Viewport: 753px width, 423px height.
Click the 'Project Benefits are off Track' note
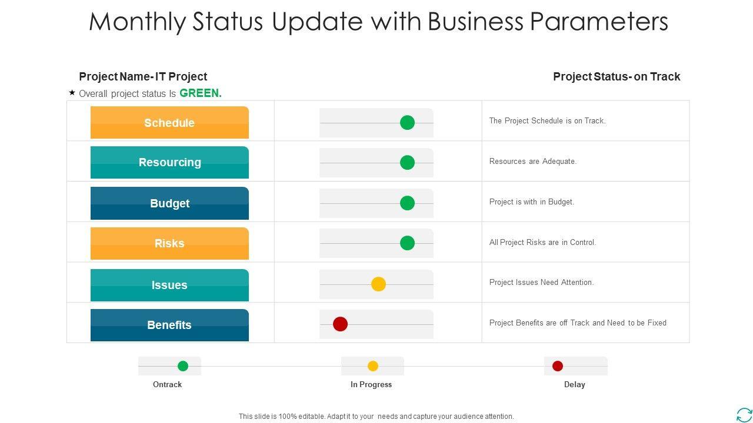pyautogui.click(x=578, y=323)
